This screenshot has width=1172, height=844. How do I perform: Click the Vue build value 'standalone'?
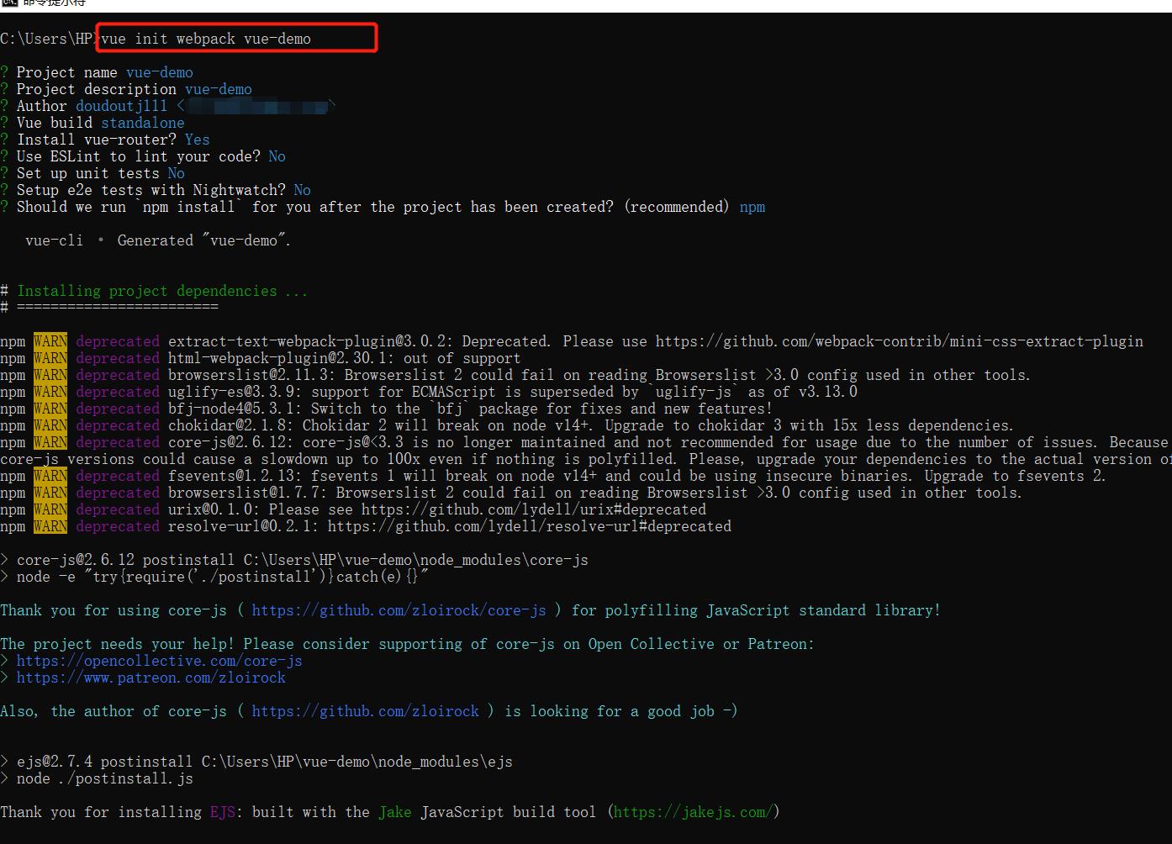[143, 123]
